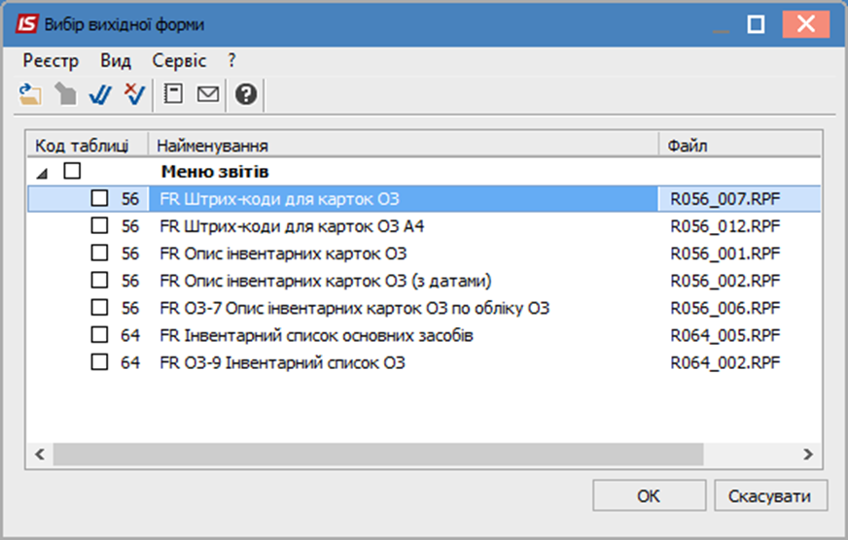848x540 pixels.
Task: Click the IS application logo icon
Action: (27, 24)
